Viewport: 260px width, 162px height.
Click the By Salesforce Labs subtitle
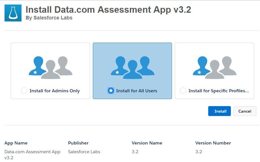click(x=49, y=18)
